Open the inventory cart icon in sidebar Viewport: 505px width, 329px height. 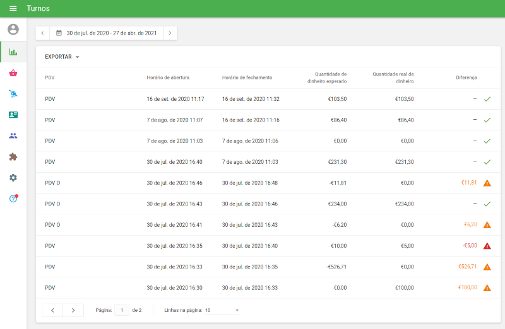pos(13,94)
